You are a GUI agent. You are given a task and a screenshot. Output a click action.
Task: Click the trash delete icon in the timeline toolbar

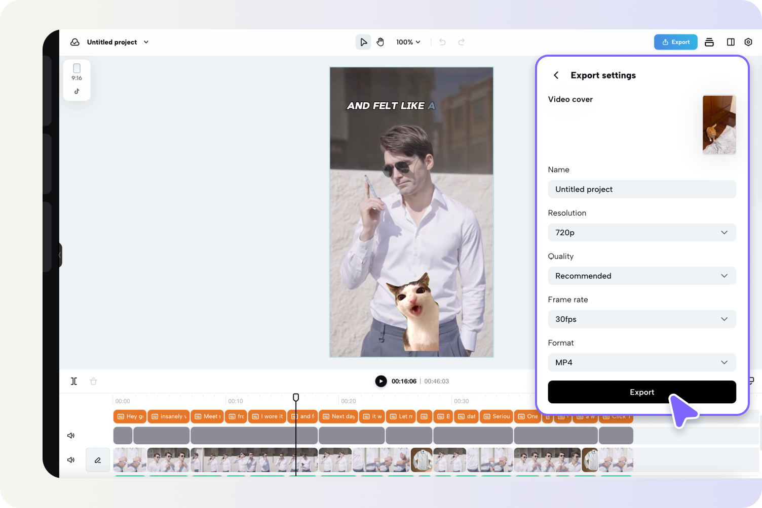(93, 381)
